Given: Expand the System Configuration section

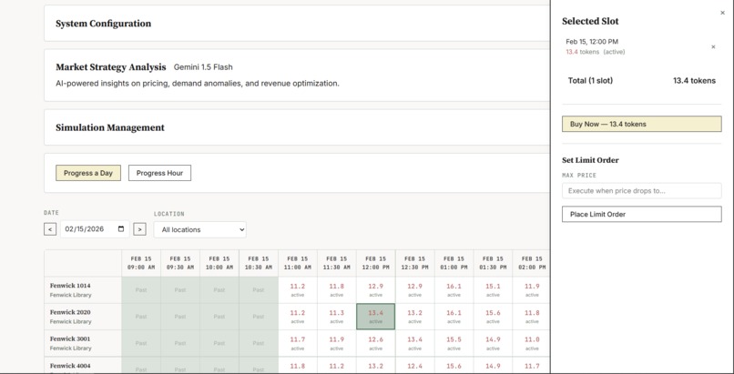Looking at the screenshot, I should point(297,24).
